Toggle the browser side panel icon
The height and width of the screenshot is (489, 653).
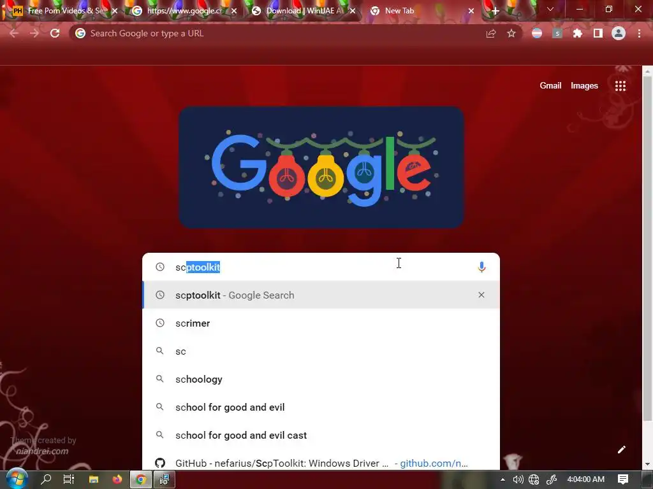coord(598,33)
